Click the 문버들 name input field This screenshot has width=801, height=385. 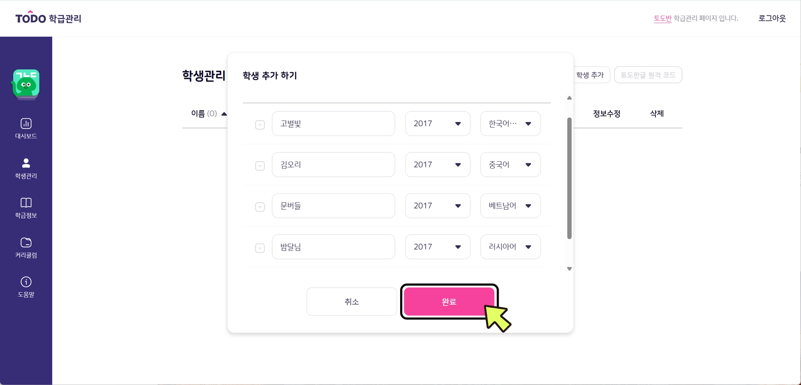coord(333,206)
